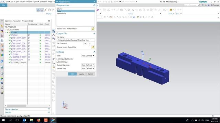Click scroll right arrow in Operation Navigator
The image size is (220, 123).
(x=49, y=106)
